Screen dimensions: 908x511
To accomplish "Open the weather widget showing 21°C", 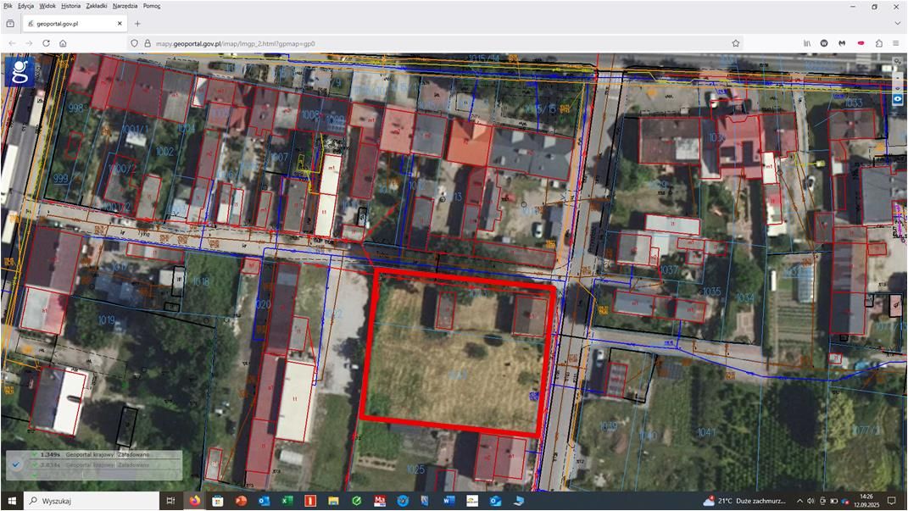I will click(744, 501).
